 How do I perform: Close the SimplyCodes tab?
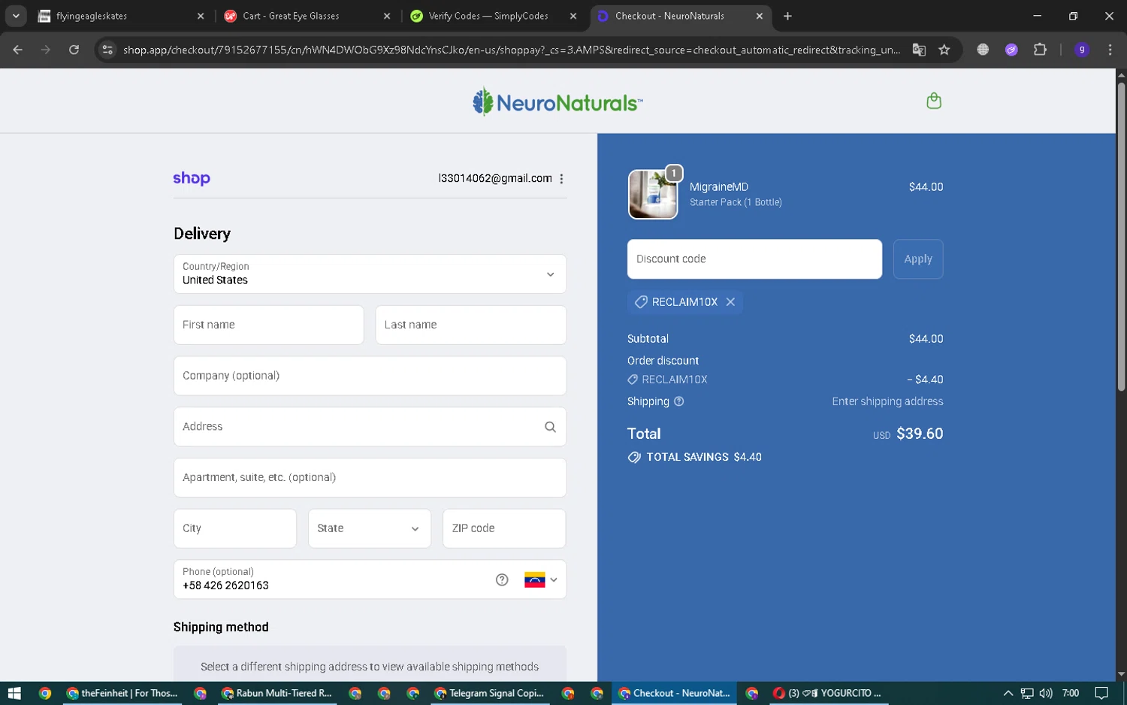573,16
